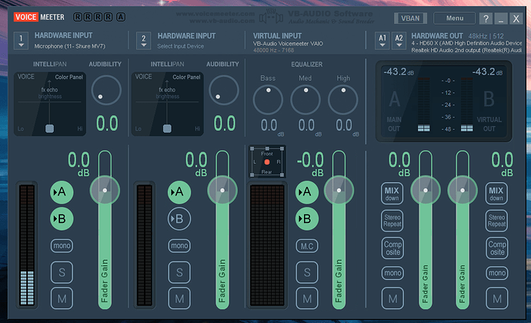Toggle mono on Hardware Input 1
Image resolution: width=531 pixels, height=323 pixels.
tap(62, 246)
